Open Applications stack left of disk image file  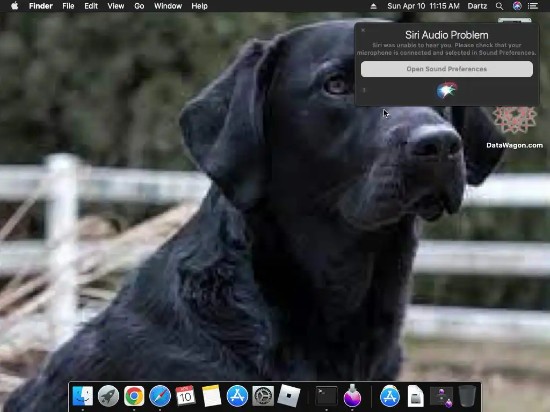390,396
